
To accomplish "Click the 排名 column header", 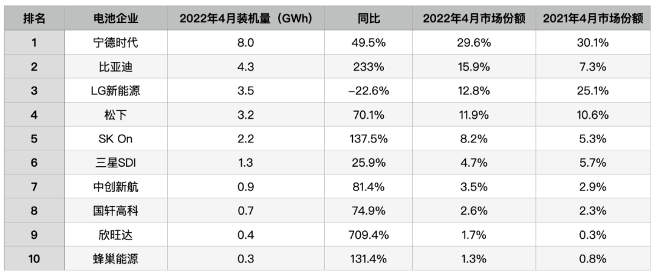I will [34, 19].
